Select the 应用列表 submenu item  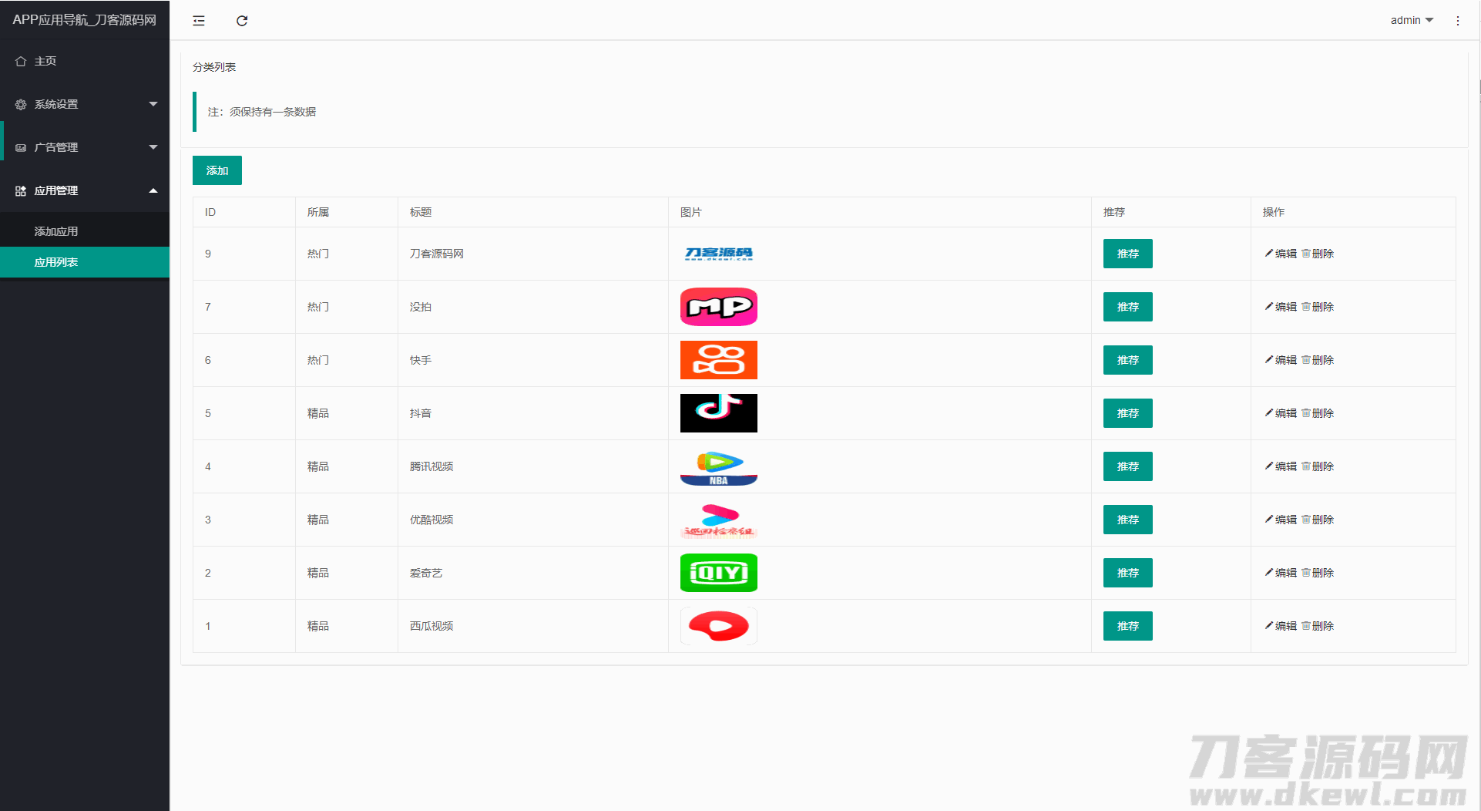[56, 262]
